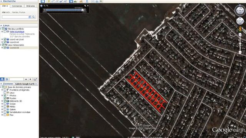Expand the Visite touristique folder
The image size is (246, 138).
(x=2, y=31)
